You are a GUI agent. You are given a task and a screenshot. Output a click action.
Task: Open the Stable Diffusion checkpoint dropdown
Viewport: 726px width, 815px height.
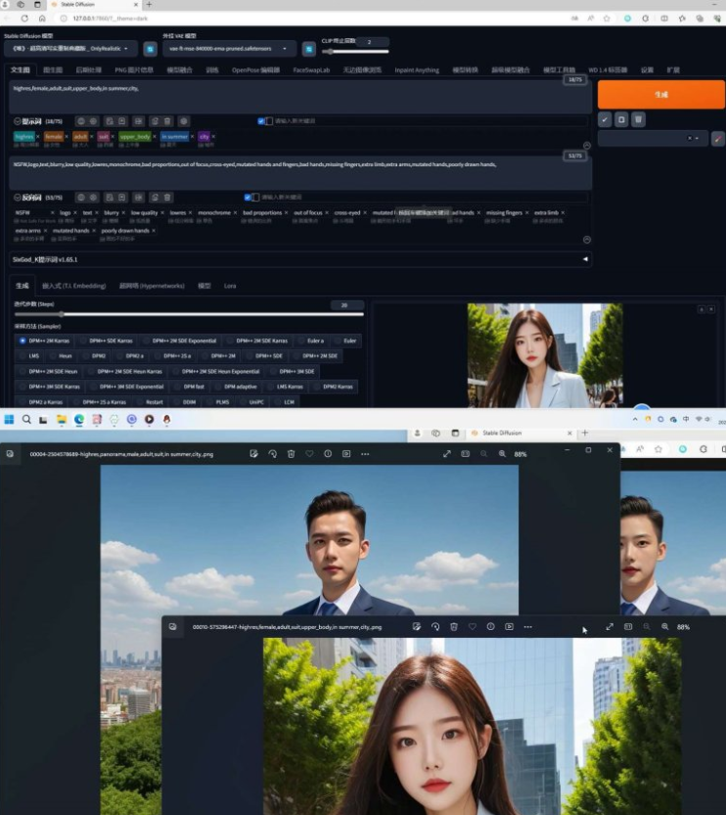70,49
